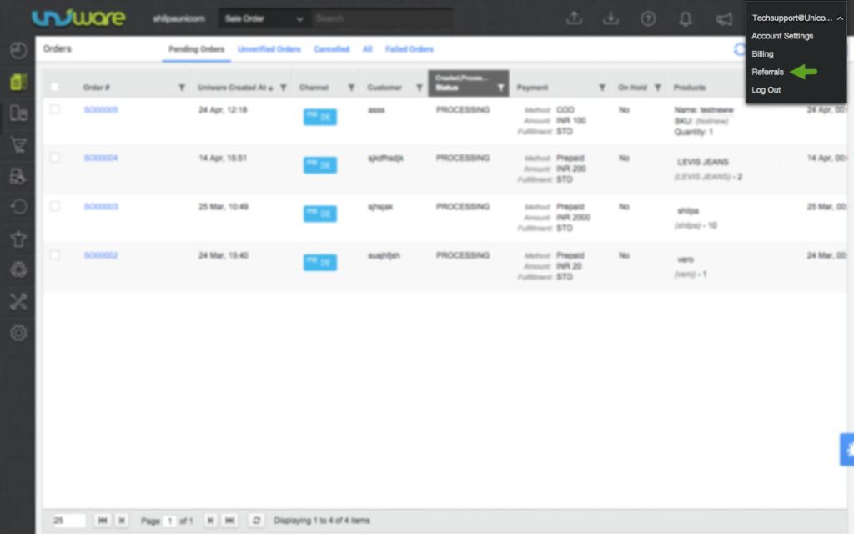The width and height of the screenshot is (854, 534).
Task: Open order SO00004 link
Action: (x=101, y=158)
